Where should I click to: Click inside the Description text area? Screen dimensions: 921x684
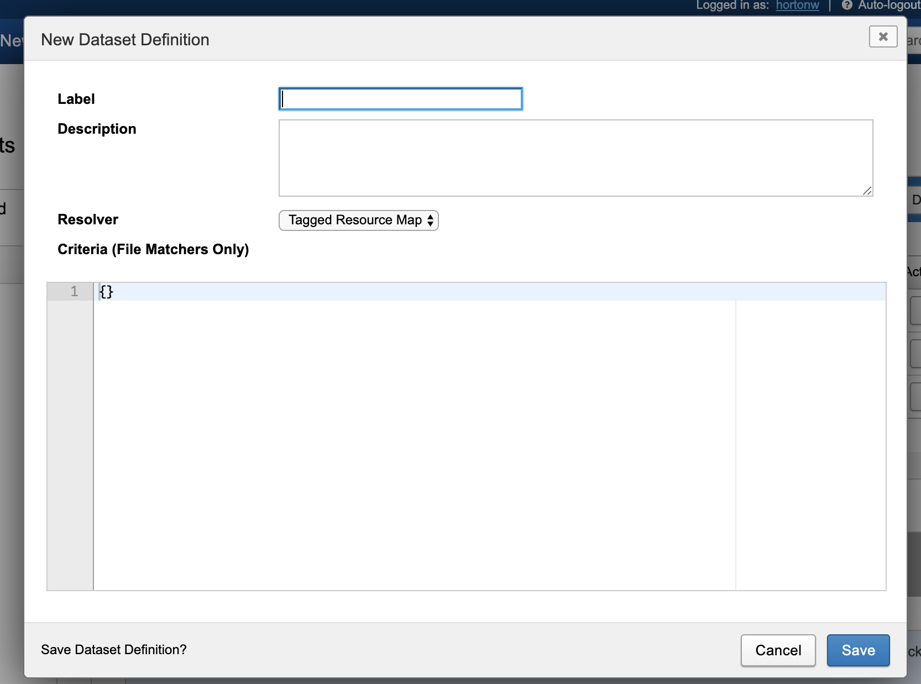575,158
